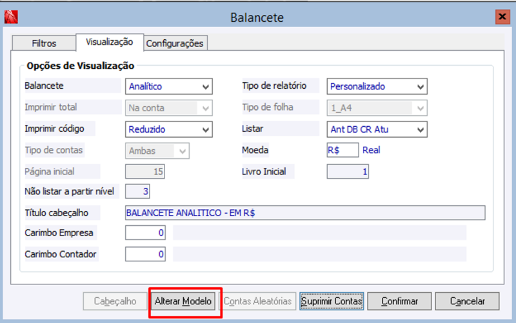Click the Cancelar button
516x323 pixels.
click(x=467, y=301)
